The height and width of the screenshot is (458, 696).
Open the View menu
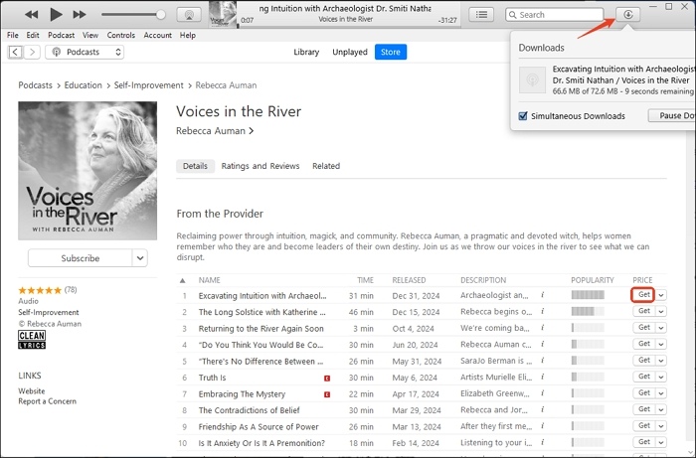tap(90, 35)
